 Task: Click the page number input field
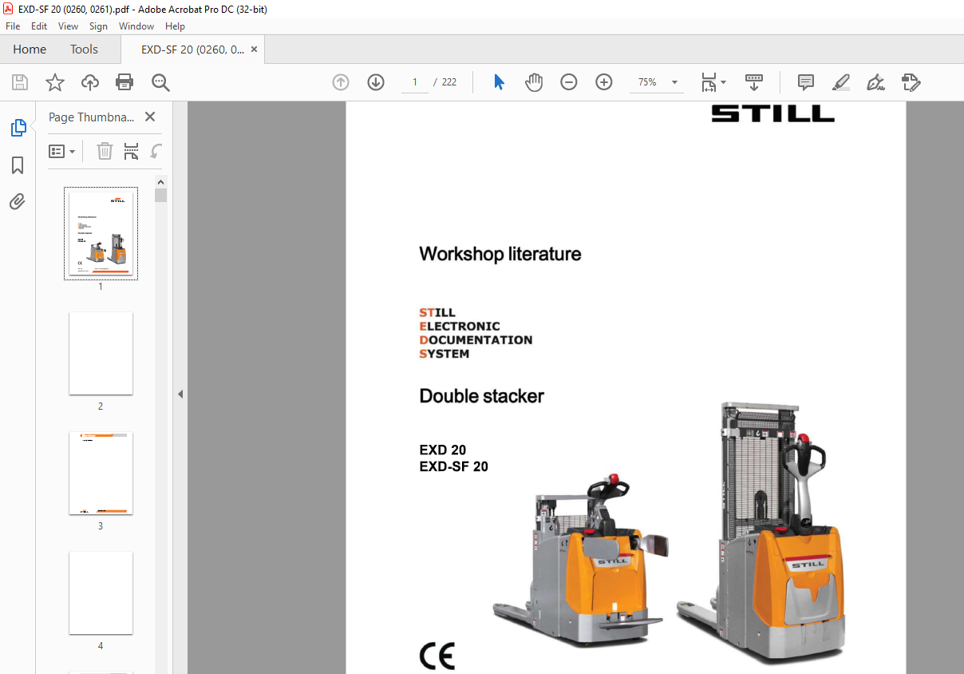[x=415, y=82]
